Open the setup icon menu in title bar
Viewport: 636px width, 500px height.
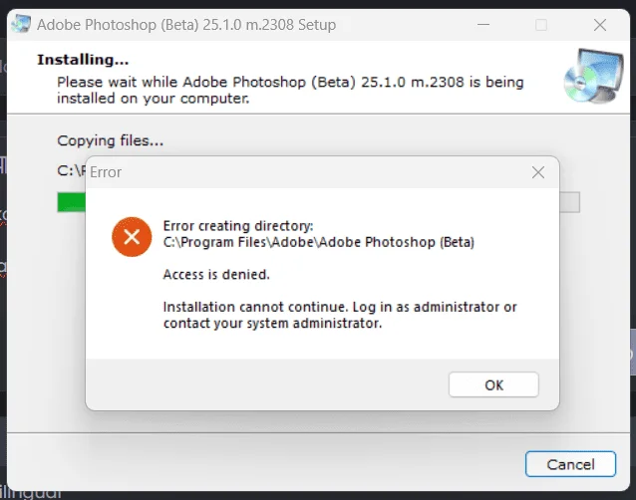click(x=21, y=24)
